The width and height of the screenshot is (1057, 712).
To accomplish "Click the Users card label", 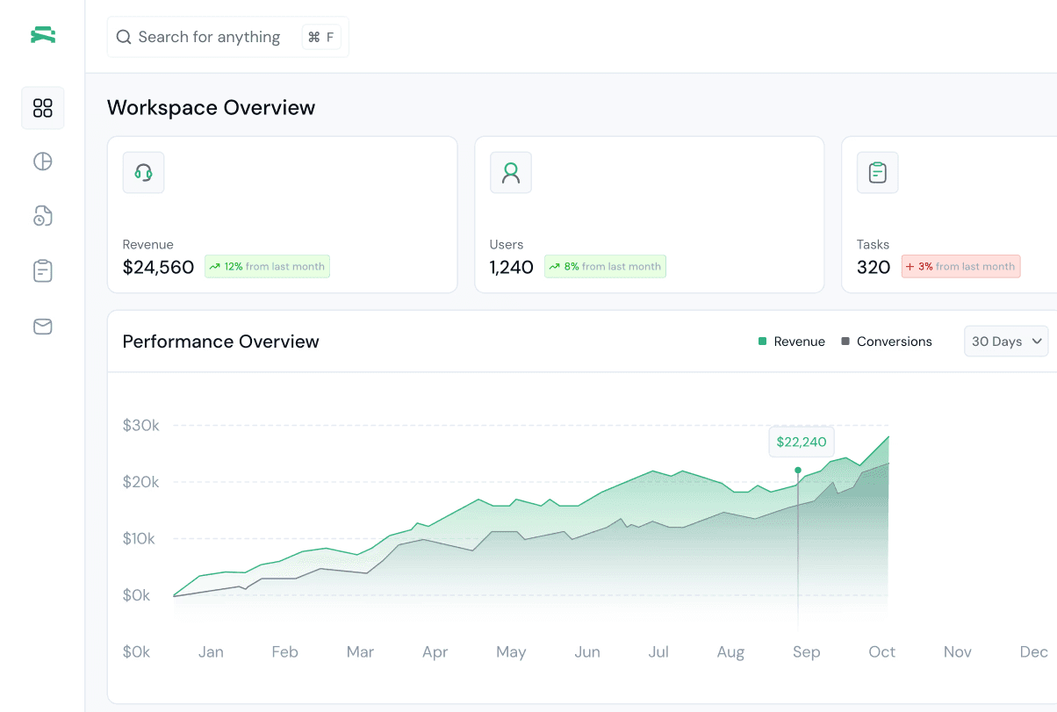I will (507, 245).
